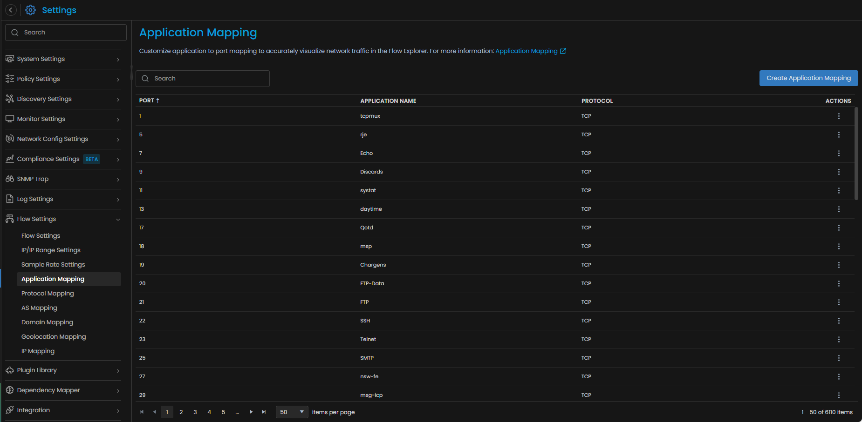This screenshot has width=862, height=422.
Task: Collapse the Flow Settings section chevron
Action: pos(118,219)
